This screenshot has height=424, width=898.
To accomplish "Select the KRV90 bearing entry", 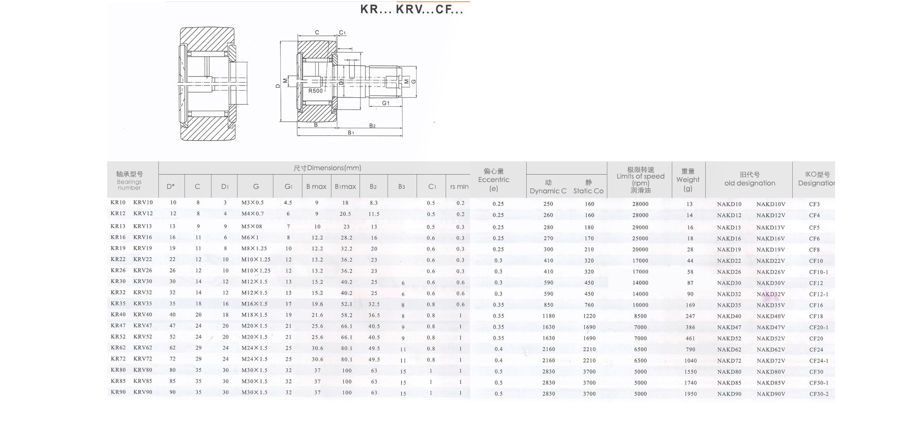I will (143, 393).
